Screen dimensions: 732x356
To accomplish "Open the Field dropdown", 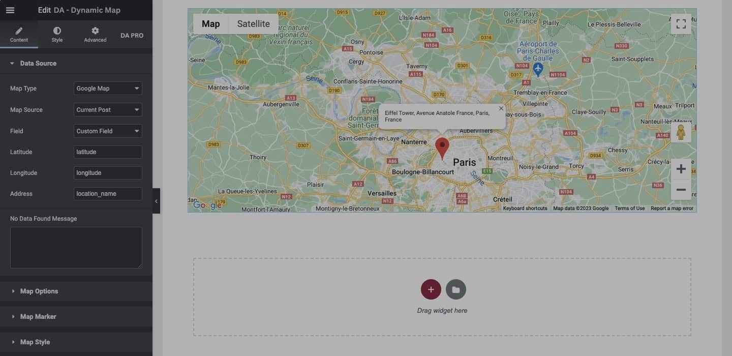I will [x=108, y=131].
